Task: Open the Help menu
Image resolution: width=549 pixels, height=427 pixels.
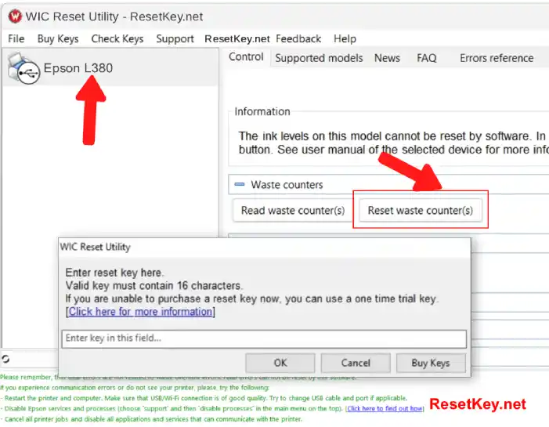Action: click(345, 38)
